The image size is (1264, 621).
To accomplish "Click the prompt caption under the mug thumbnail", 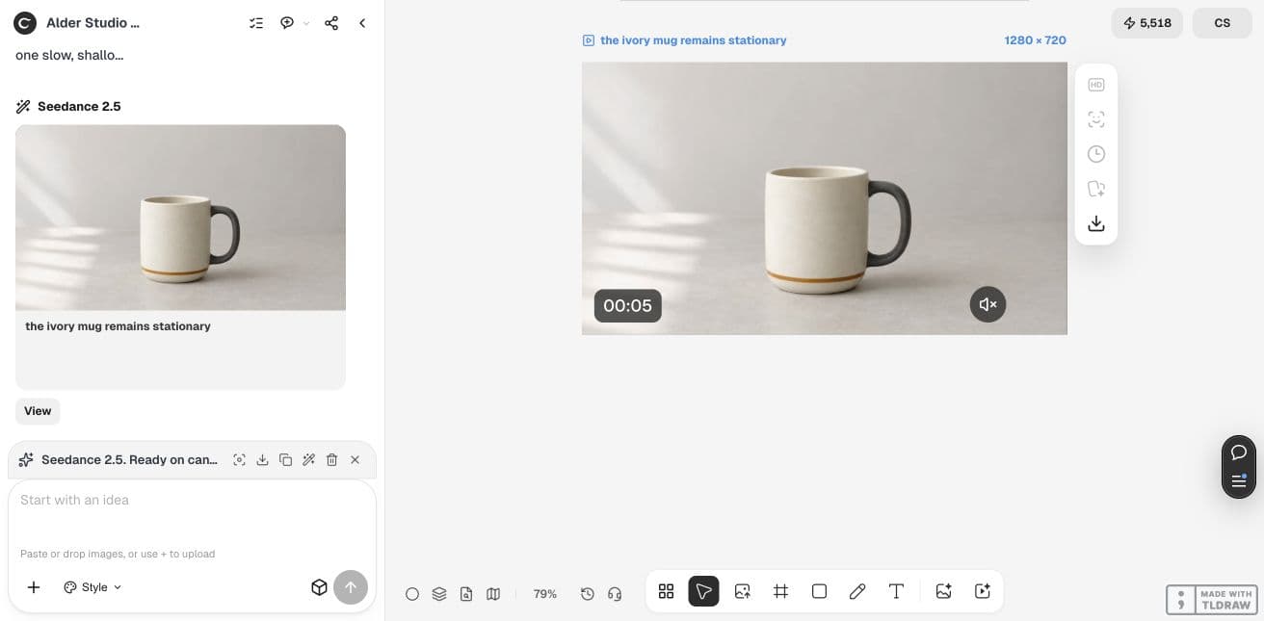I will point(118,326).
